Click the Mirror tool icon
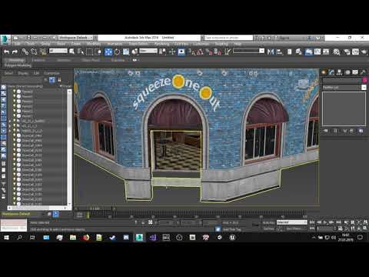The width and height of the screenshot is (369, 277). pyautogui.click(x=271, y=52)
